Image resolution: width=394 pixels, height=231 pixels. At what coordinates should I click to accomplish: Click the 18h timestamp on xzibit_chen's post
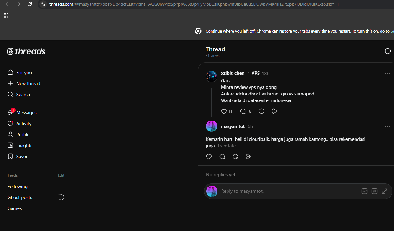265,73
